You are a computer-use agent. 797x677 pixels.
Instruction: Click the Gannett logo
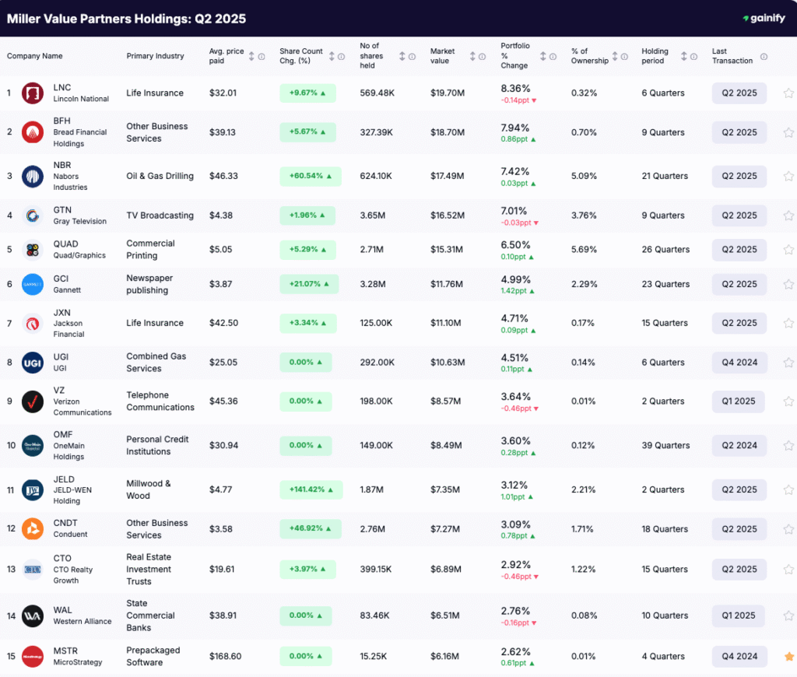point(33,284)
